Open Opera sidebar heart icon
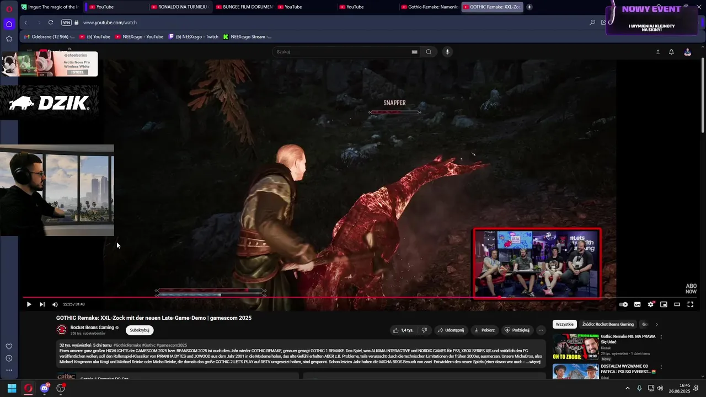The height and width of the screenshot is (397, 706). click(x=9, y=346)
